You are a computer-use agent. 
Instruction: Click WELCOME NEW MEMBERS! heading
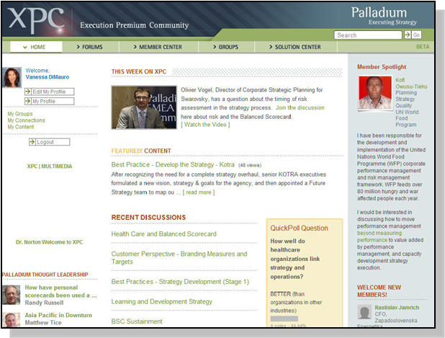pos(379,291)
